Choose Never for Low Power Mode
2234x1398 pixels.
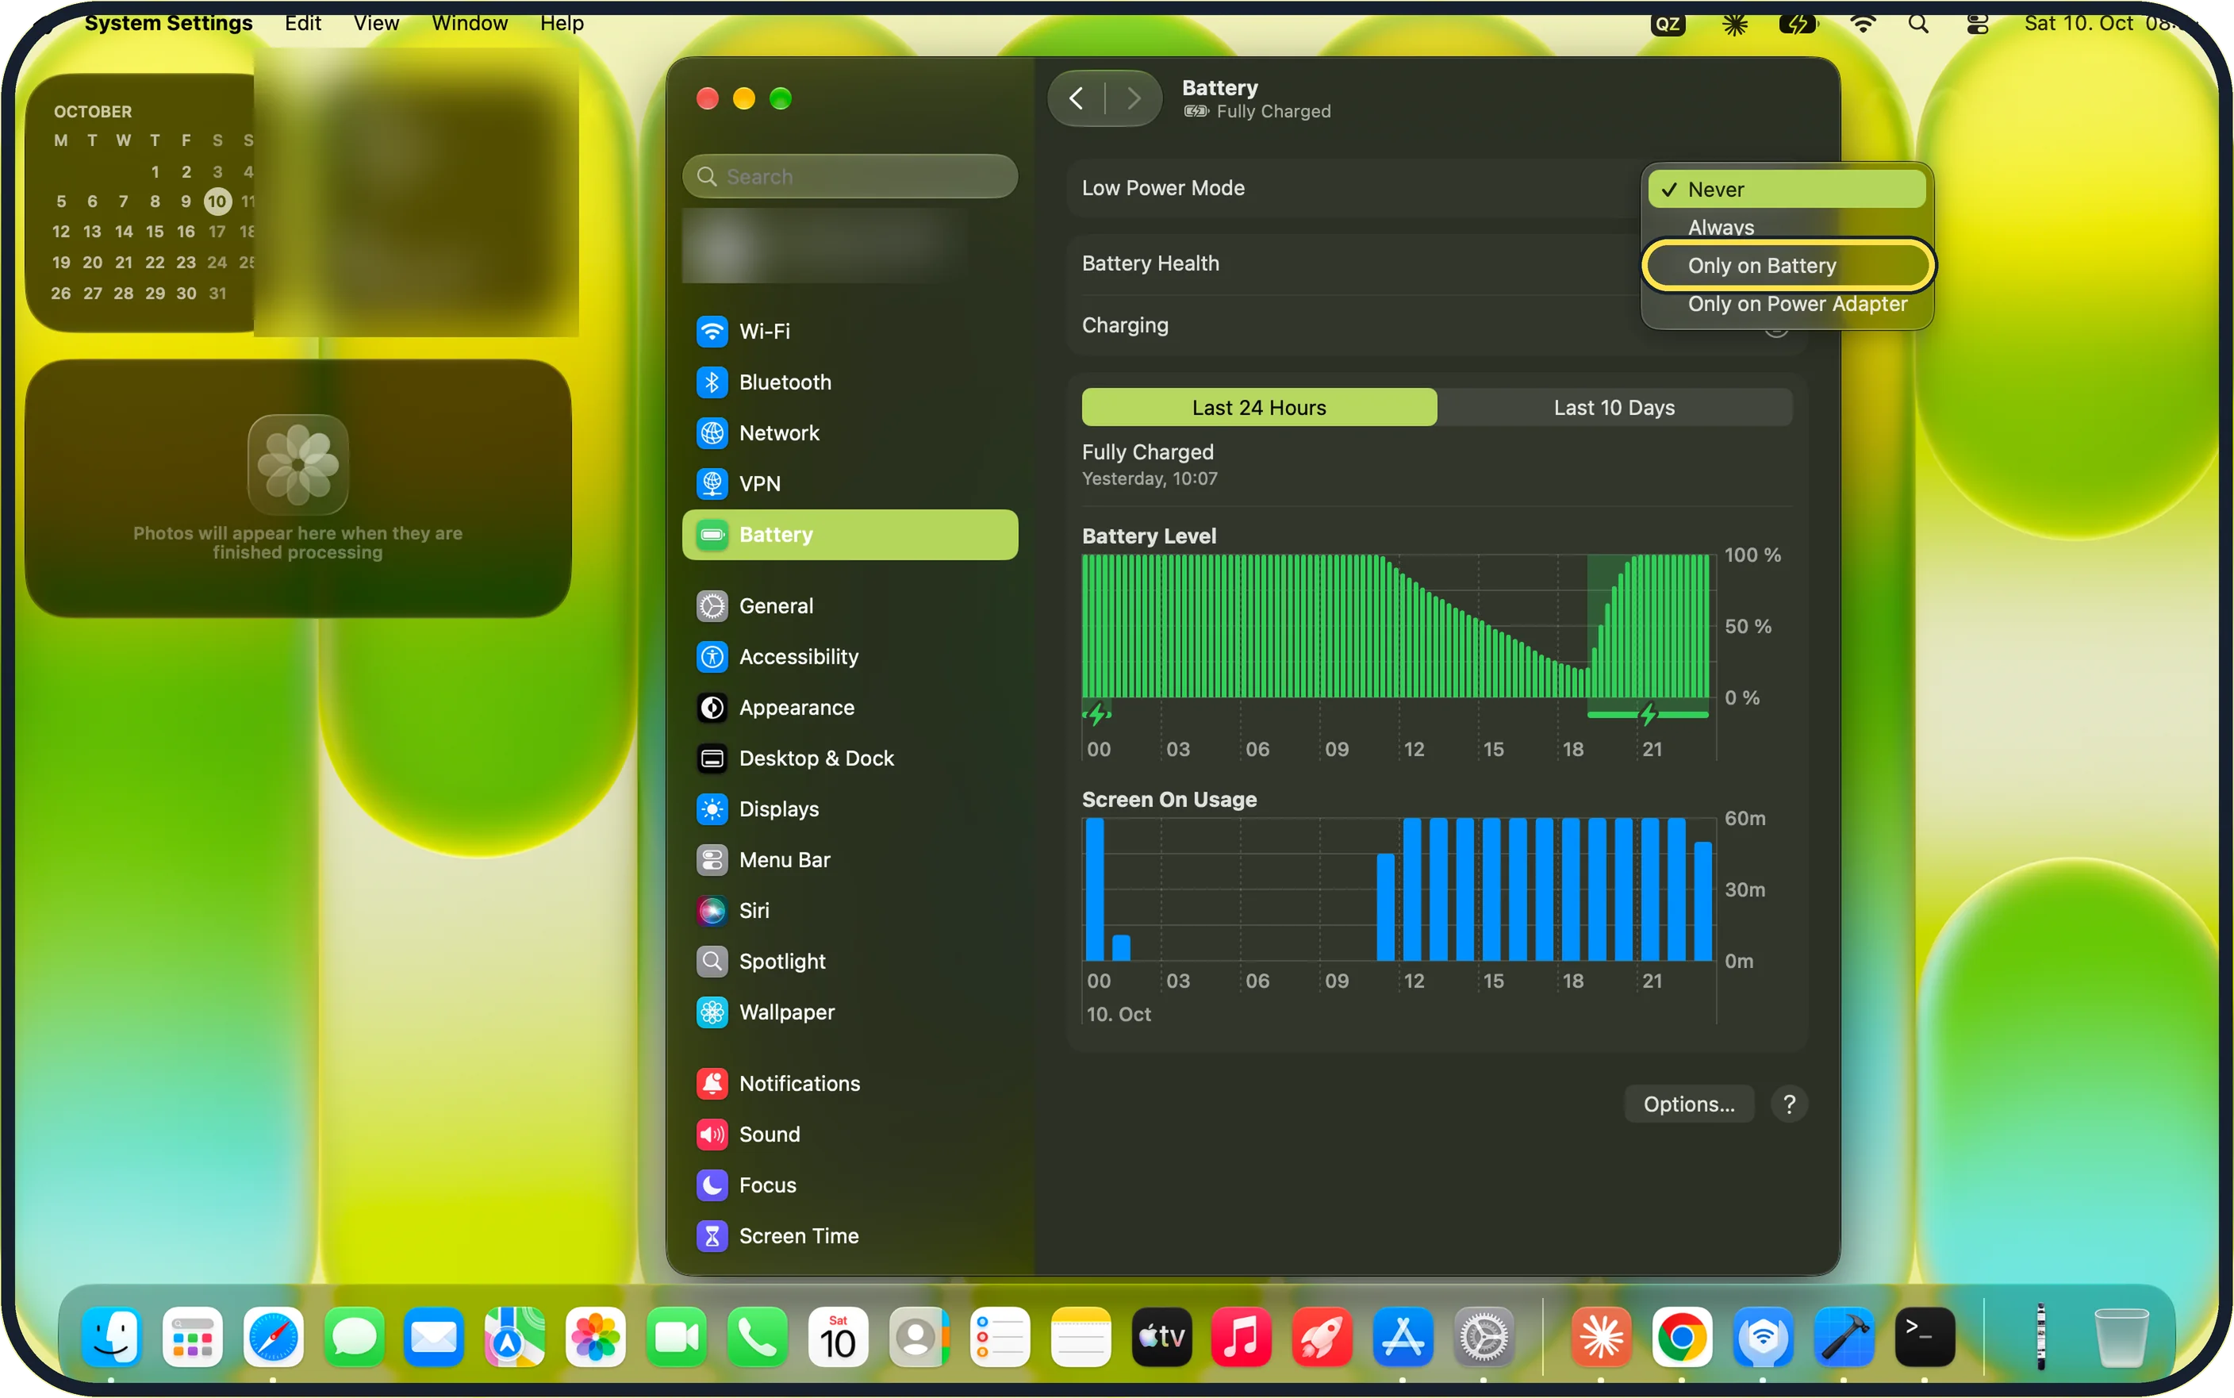pos(1786,189)
